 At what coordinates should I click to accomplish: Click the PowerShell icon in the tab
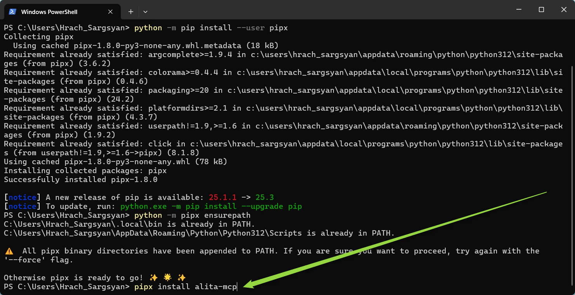[12, 12]
